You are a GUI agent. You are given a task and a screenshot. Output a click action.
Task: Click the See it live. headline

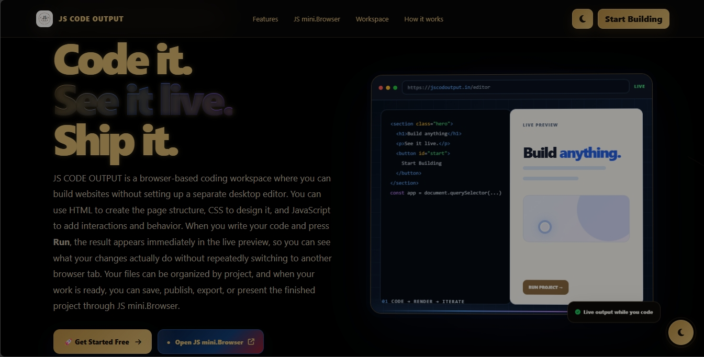[143, 100]
